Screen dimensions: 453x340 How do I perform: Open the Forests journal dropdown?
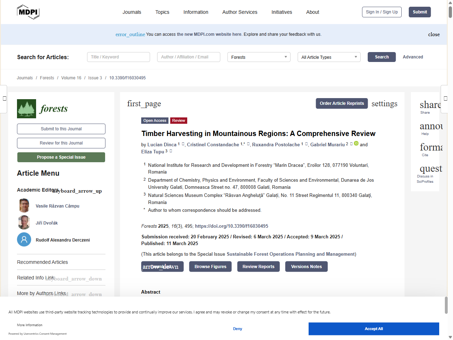259,57
